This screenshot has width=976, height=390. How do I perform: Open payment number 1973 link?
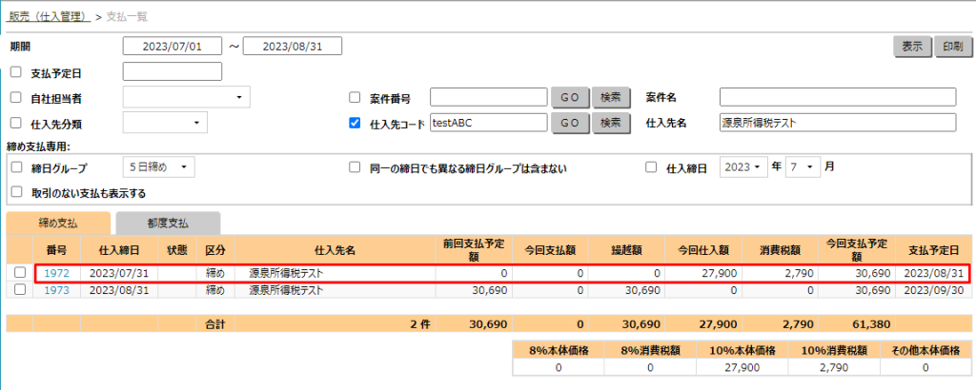[56, 290]
